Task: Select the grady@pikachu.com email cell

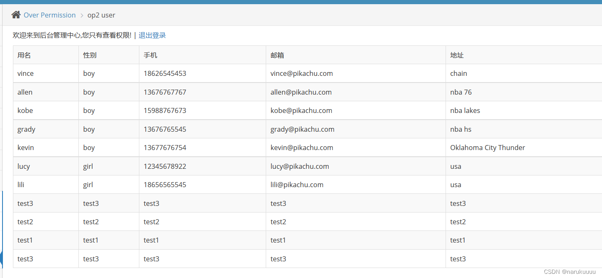Action: (302, 129)
